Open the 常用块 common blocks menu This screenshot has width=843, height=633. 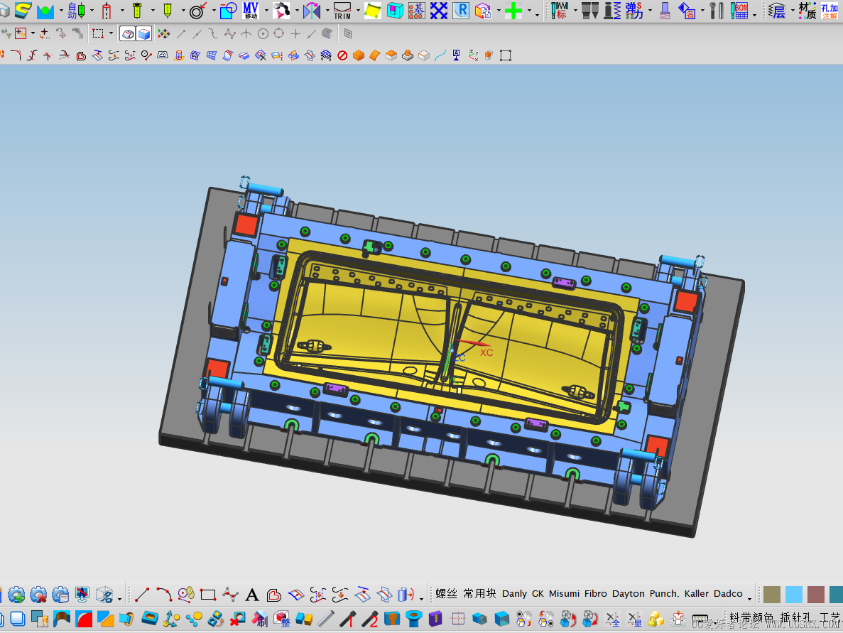479,593
